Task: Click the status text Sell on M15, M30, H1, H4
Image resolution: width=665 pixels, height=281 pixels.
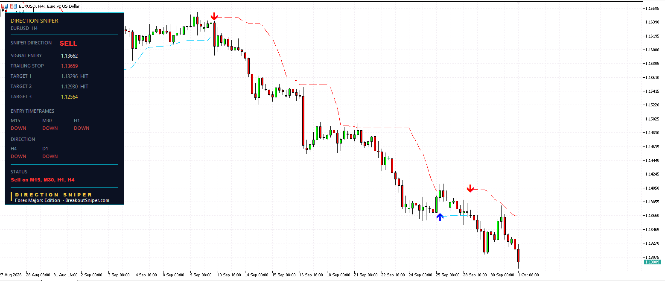Action: pos(43,180)
